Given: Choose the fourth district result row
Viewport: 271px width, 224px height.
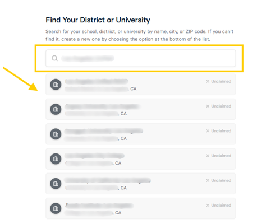Looking at the screenshot, I should point(141,159).
